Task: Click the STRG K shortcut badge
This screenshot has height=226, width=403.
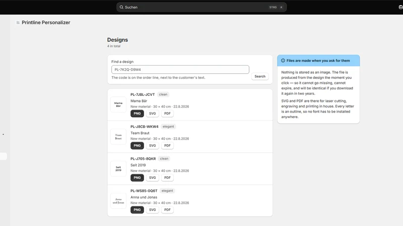Action: click(276, 7)
